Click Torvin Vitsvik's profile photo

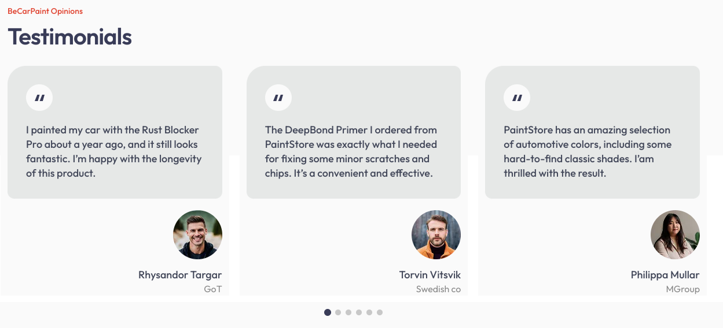click(x=436, y=234)
